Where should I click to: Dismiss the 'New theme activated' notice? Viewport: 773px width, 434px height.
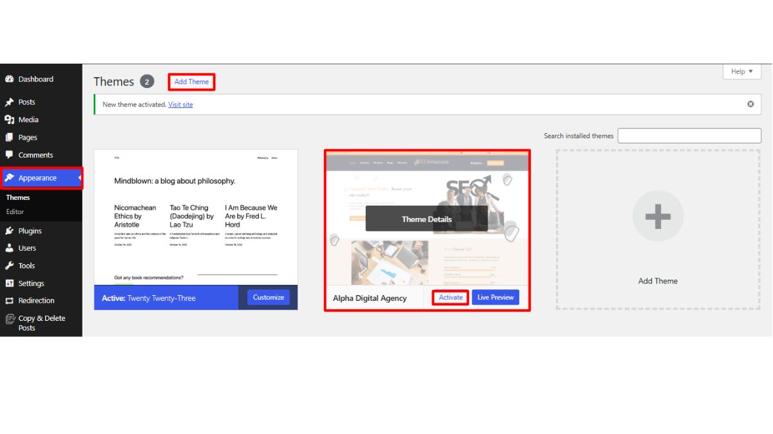[x=750, y=104]
